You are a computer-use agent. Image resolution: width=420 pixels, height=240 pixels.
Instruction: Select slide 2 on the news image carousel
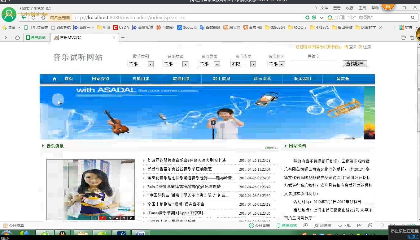103,218
